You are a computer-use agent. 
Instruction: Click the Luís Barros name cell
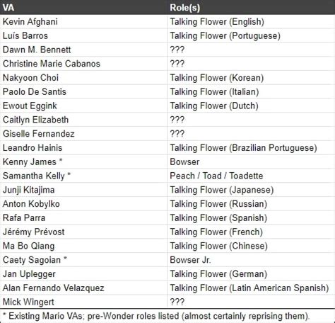pyautogui.click(x=83, y=35)
